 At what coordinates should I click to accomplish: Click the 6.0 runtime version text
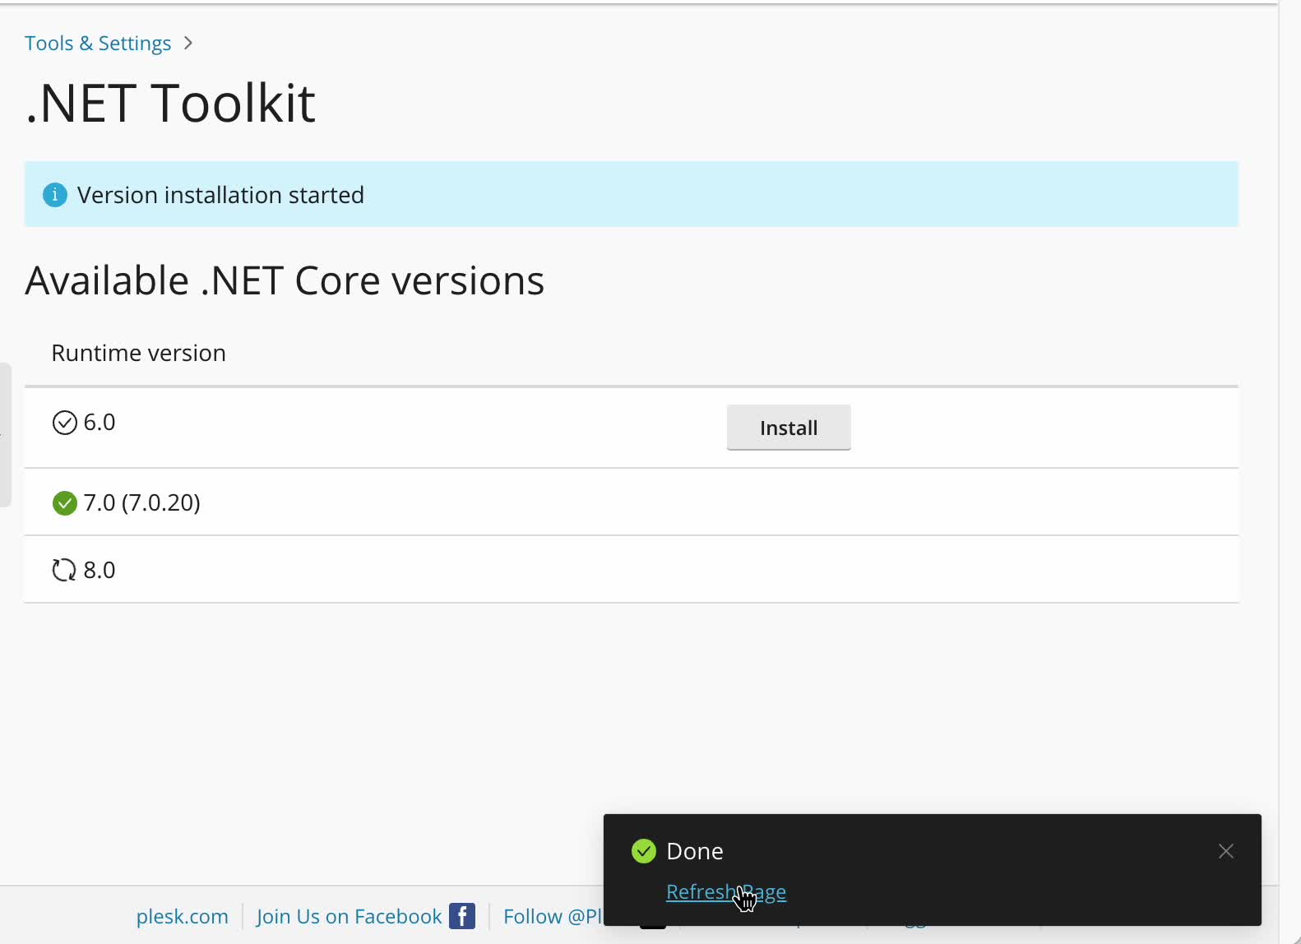click(100, 423)
